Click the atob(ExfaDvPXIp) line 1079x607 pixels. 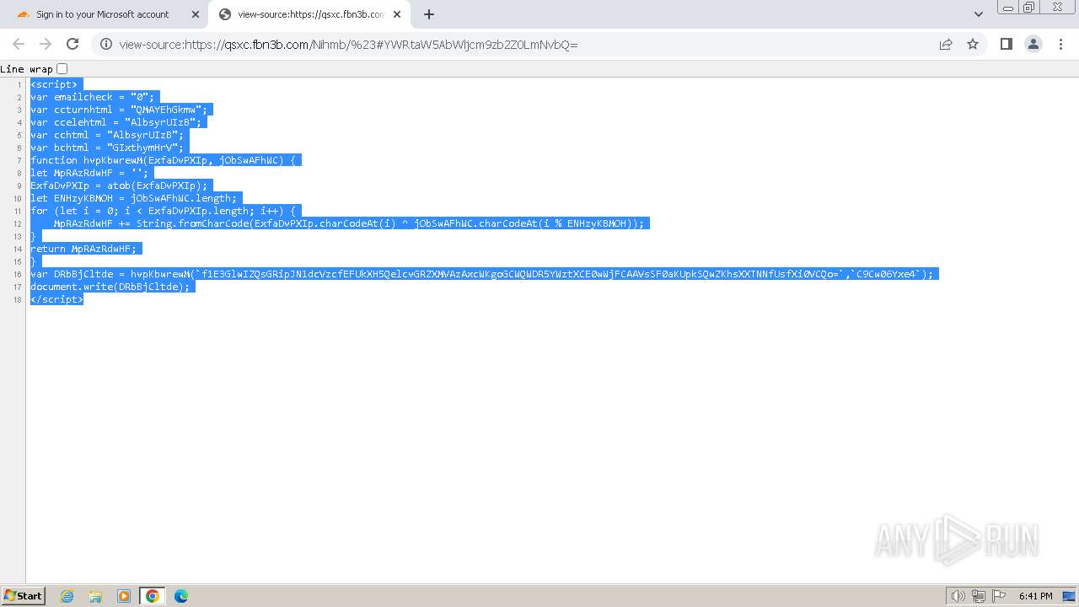point(119,185)
